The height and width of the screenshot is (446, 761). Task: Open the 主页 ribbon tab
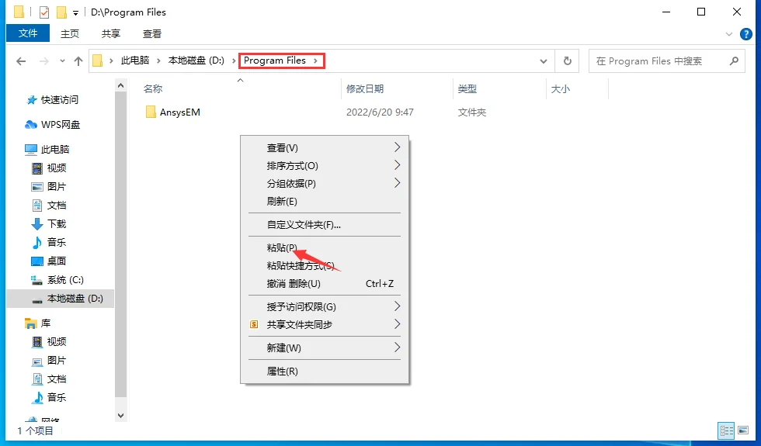click(69, 33)
